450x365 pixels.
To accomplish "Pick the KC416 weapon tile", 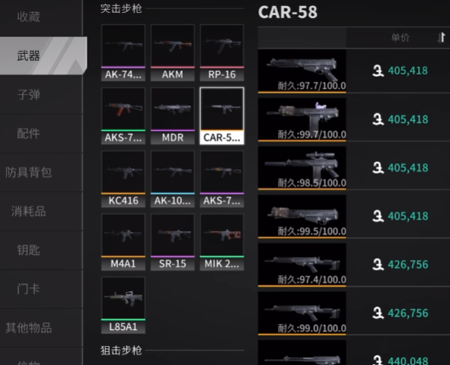I will pos(123,179).
